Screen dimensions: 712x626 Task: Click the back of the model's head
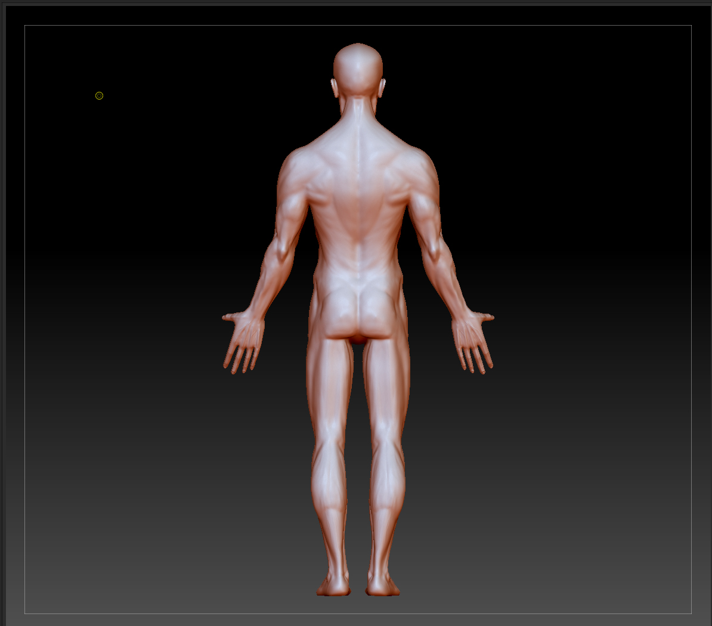[358, 67]
